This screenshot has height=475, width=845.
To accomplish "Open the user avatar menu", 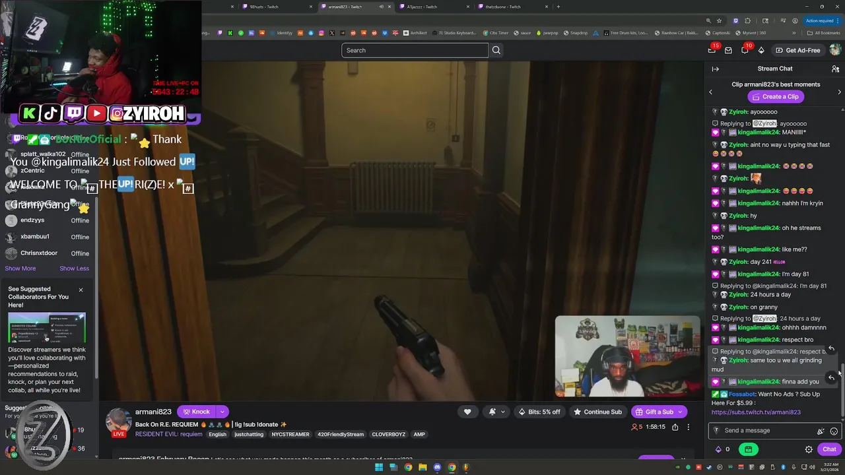I will click(835, 50).
